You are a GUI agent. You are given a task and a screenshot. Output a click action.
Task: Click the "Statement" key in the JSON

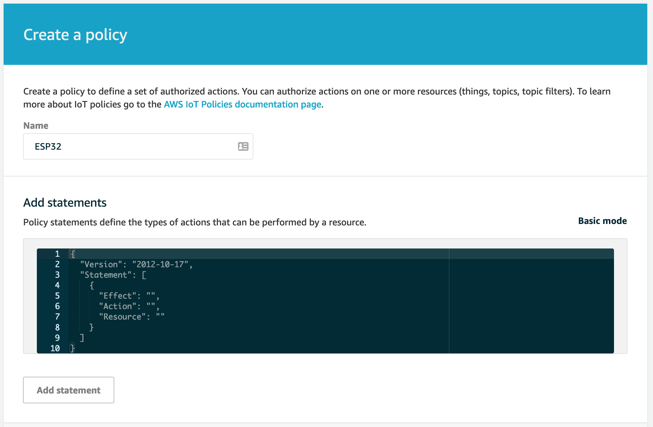[x=105, y=275]
